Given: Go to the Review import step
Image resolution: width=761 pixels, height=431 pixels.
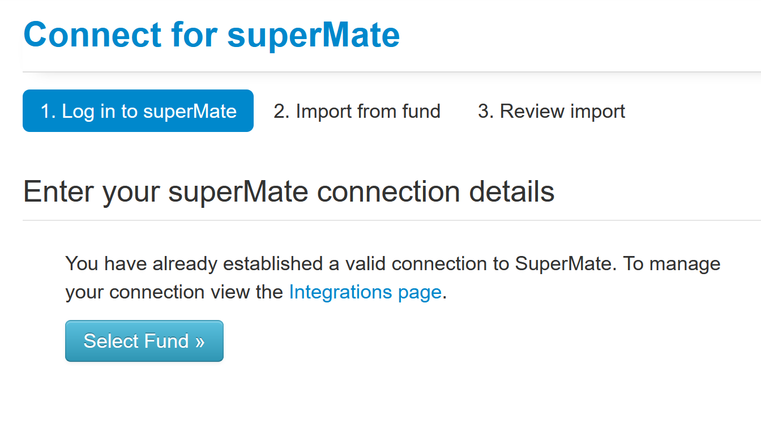Looking at the screenshot, I should tap(551, 111).
